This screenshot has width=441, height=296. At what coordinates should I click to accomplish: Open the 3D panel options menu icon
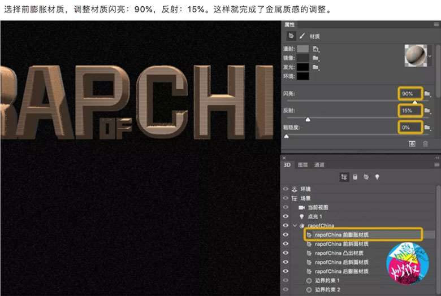436,165
